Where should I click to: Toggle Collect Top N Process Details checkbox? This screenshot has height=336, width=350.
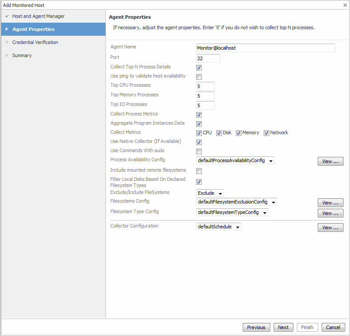coord(199,68)
